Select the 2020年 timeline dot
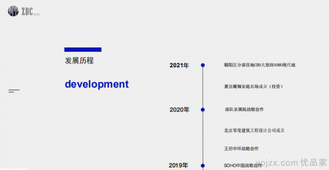 click(203, 110)
